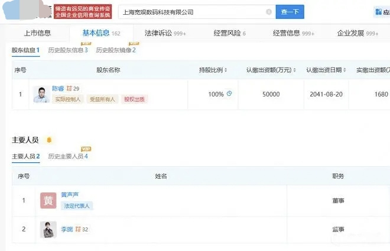Click 陈睿's profile photo

tap(41, 94)
